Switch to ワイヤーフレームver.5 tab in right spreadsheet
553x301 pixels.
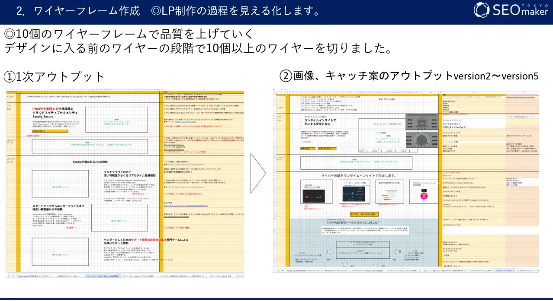(x=481, y=270)
